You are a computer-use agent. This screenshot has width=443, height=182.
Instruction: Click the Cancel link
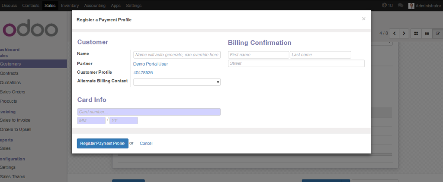tap(146, 144)
